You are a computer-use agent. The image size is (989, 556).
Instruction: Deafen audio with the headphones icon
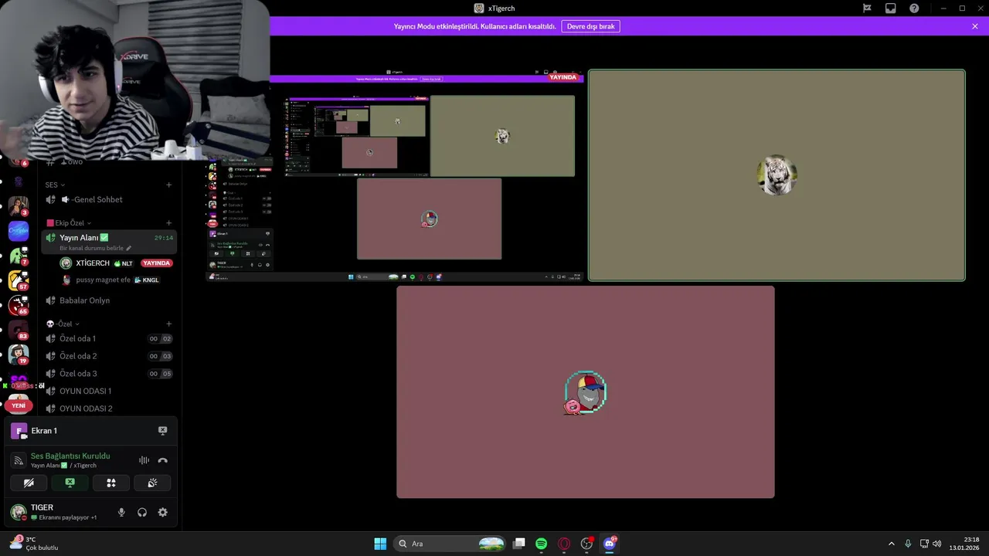pyautogui.click(x=142, y=512)
